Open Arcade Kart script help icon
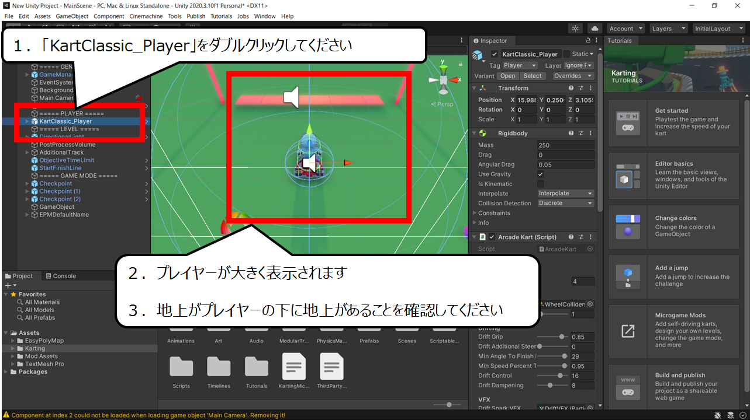 click(x=571, y=237)
